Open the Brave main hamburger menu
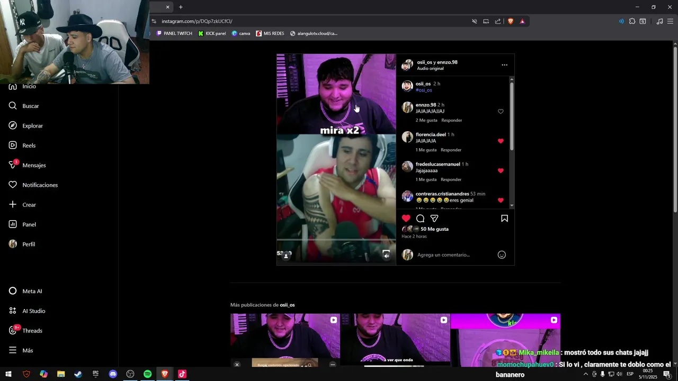The height and width of the screenshot is (381, 678). point(671,21)
